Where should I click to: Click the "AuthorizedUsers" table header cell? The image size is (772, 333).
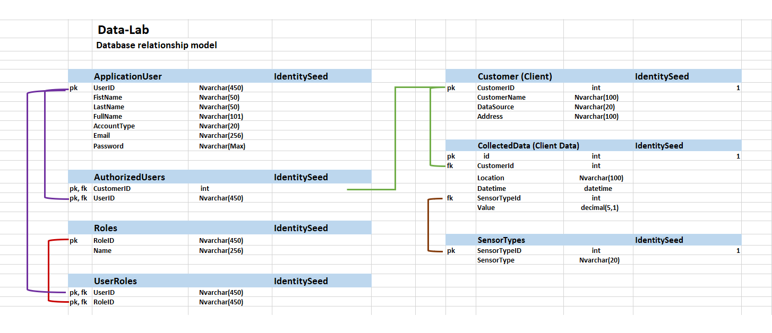pyautogui.click(x=130, y=177)
